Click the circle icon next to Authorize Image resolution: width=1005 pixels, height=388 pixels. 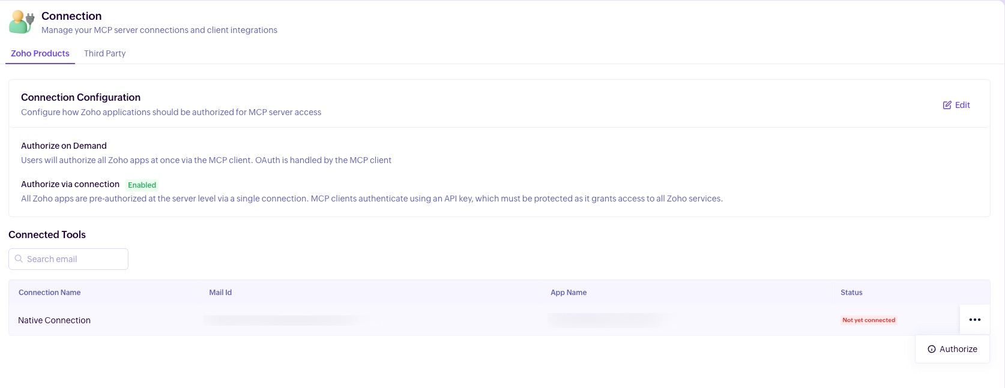(x=931, y=349)
